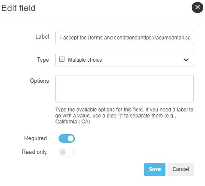205x186 pixels.
Task: Click the Label field caption
Action: point(42,37)
